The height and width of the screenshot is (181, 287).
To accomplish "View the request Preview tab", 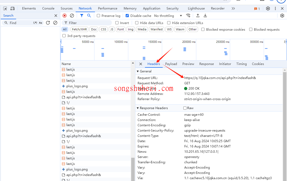I will (188, 64).
